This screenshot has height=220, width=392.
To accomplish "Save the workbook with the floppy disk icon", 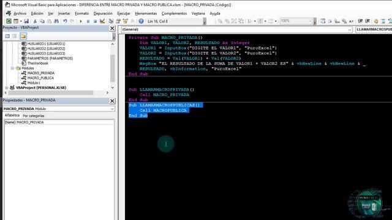I will tap(26, 21).
